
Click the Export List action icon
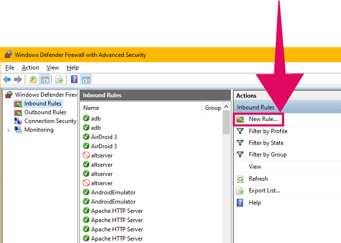point(240,191)
